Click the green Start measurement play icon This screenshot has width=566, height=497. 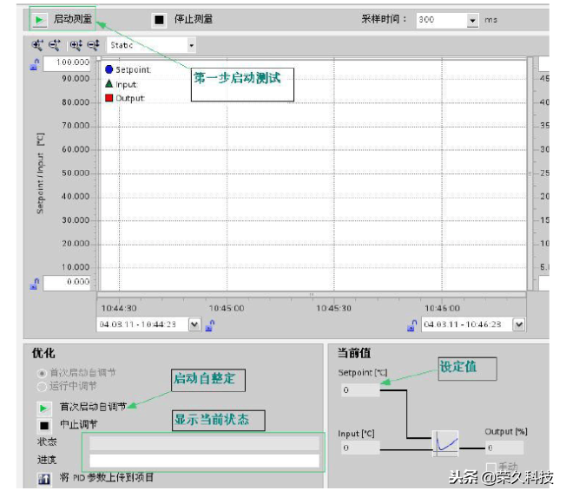point(40,19)
